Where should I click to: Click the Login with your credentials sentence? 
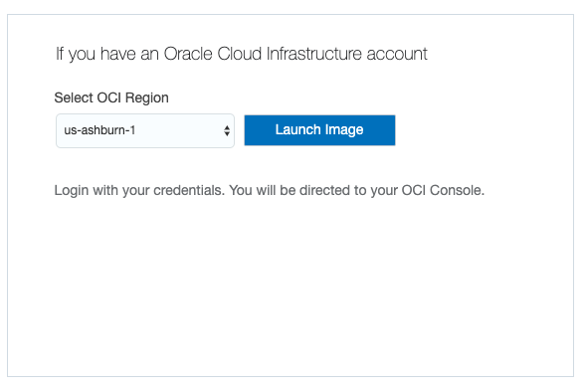pos(270,190)
